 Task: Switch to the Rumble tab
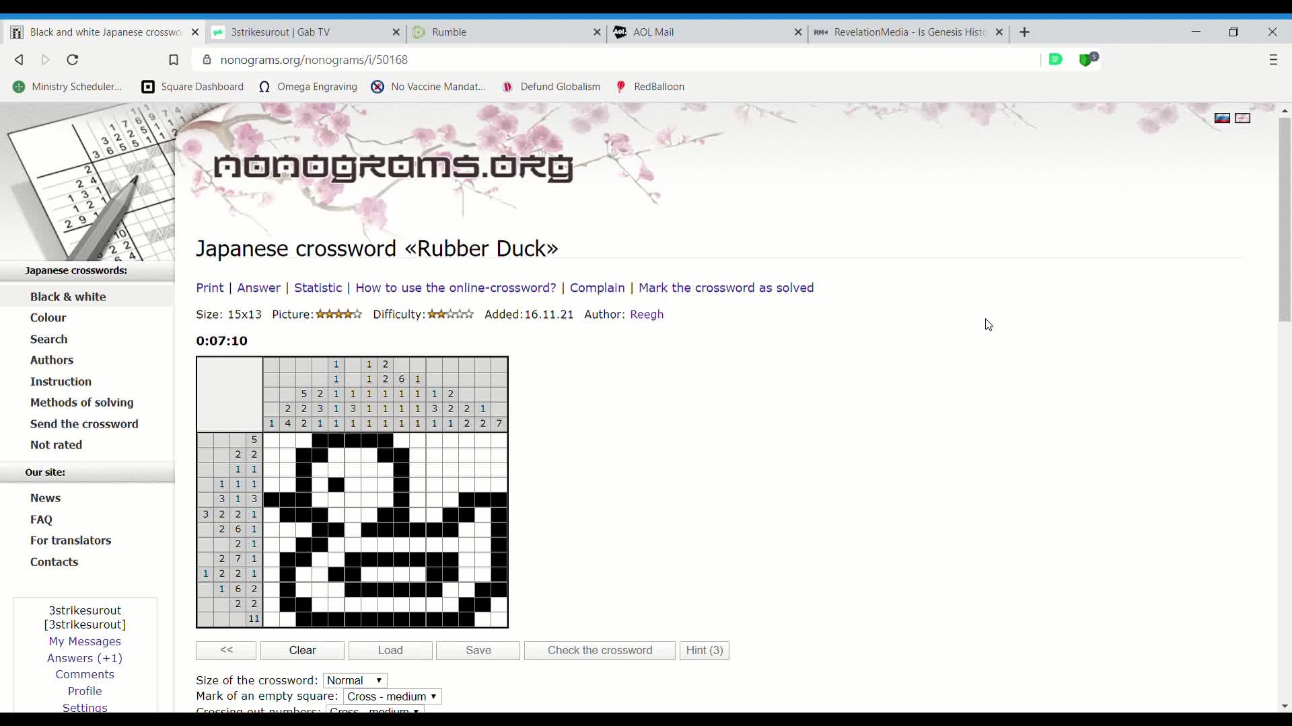click(449, 32)
